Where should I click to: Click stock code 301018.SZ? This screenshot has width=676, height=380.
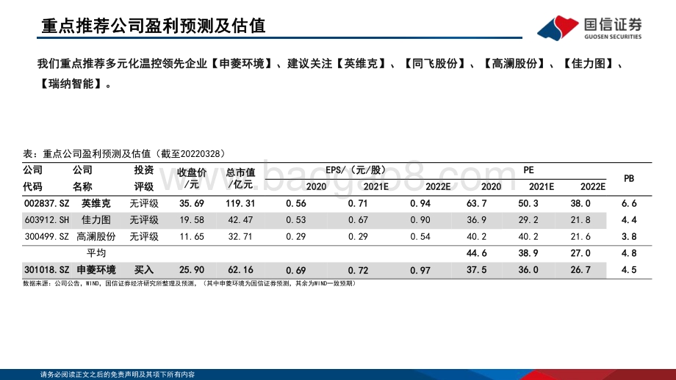46,270
